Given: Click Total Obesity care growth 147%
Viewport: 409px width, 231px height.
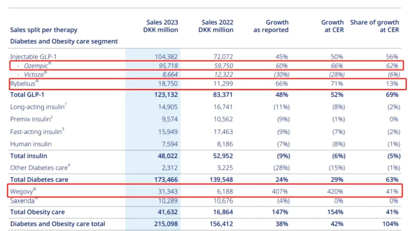Looking at the screenshot, I should (280, 212).
